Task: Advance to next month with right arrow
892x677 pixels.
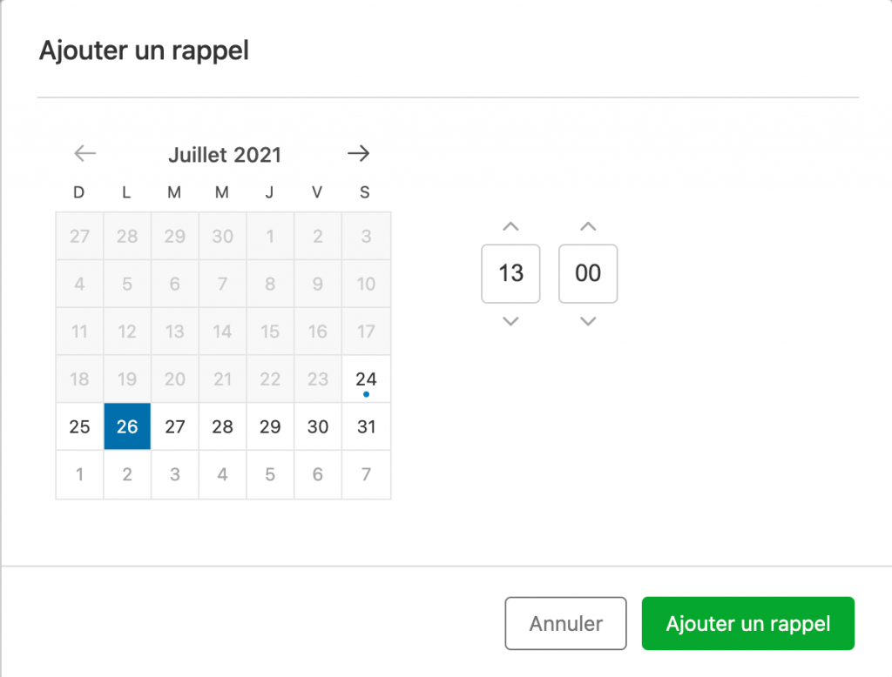Action: pos(358,153)
